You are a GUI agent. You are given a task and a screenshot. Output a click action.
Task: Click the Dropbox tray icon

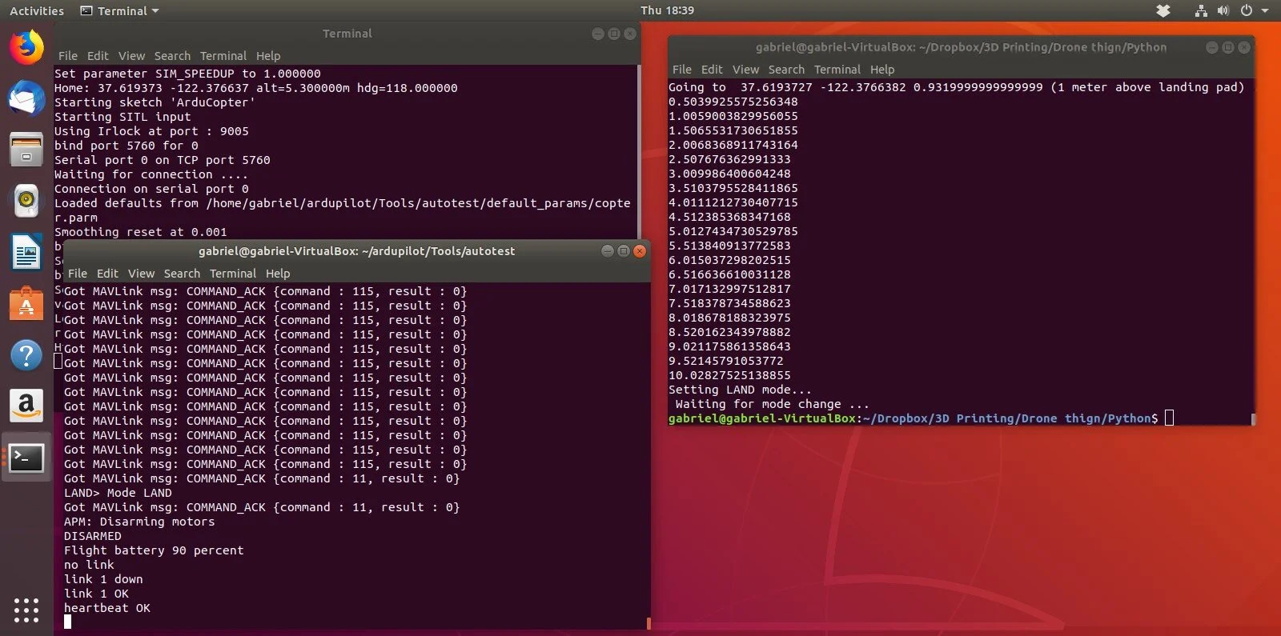(1163, 10)
